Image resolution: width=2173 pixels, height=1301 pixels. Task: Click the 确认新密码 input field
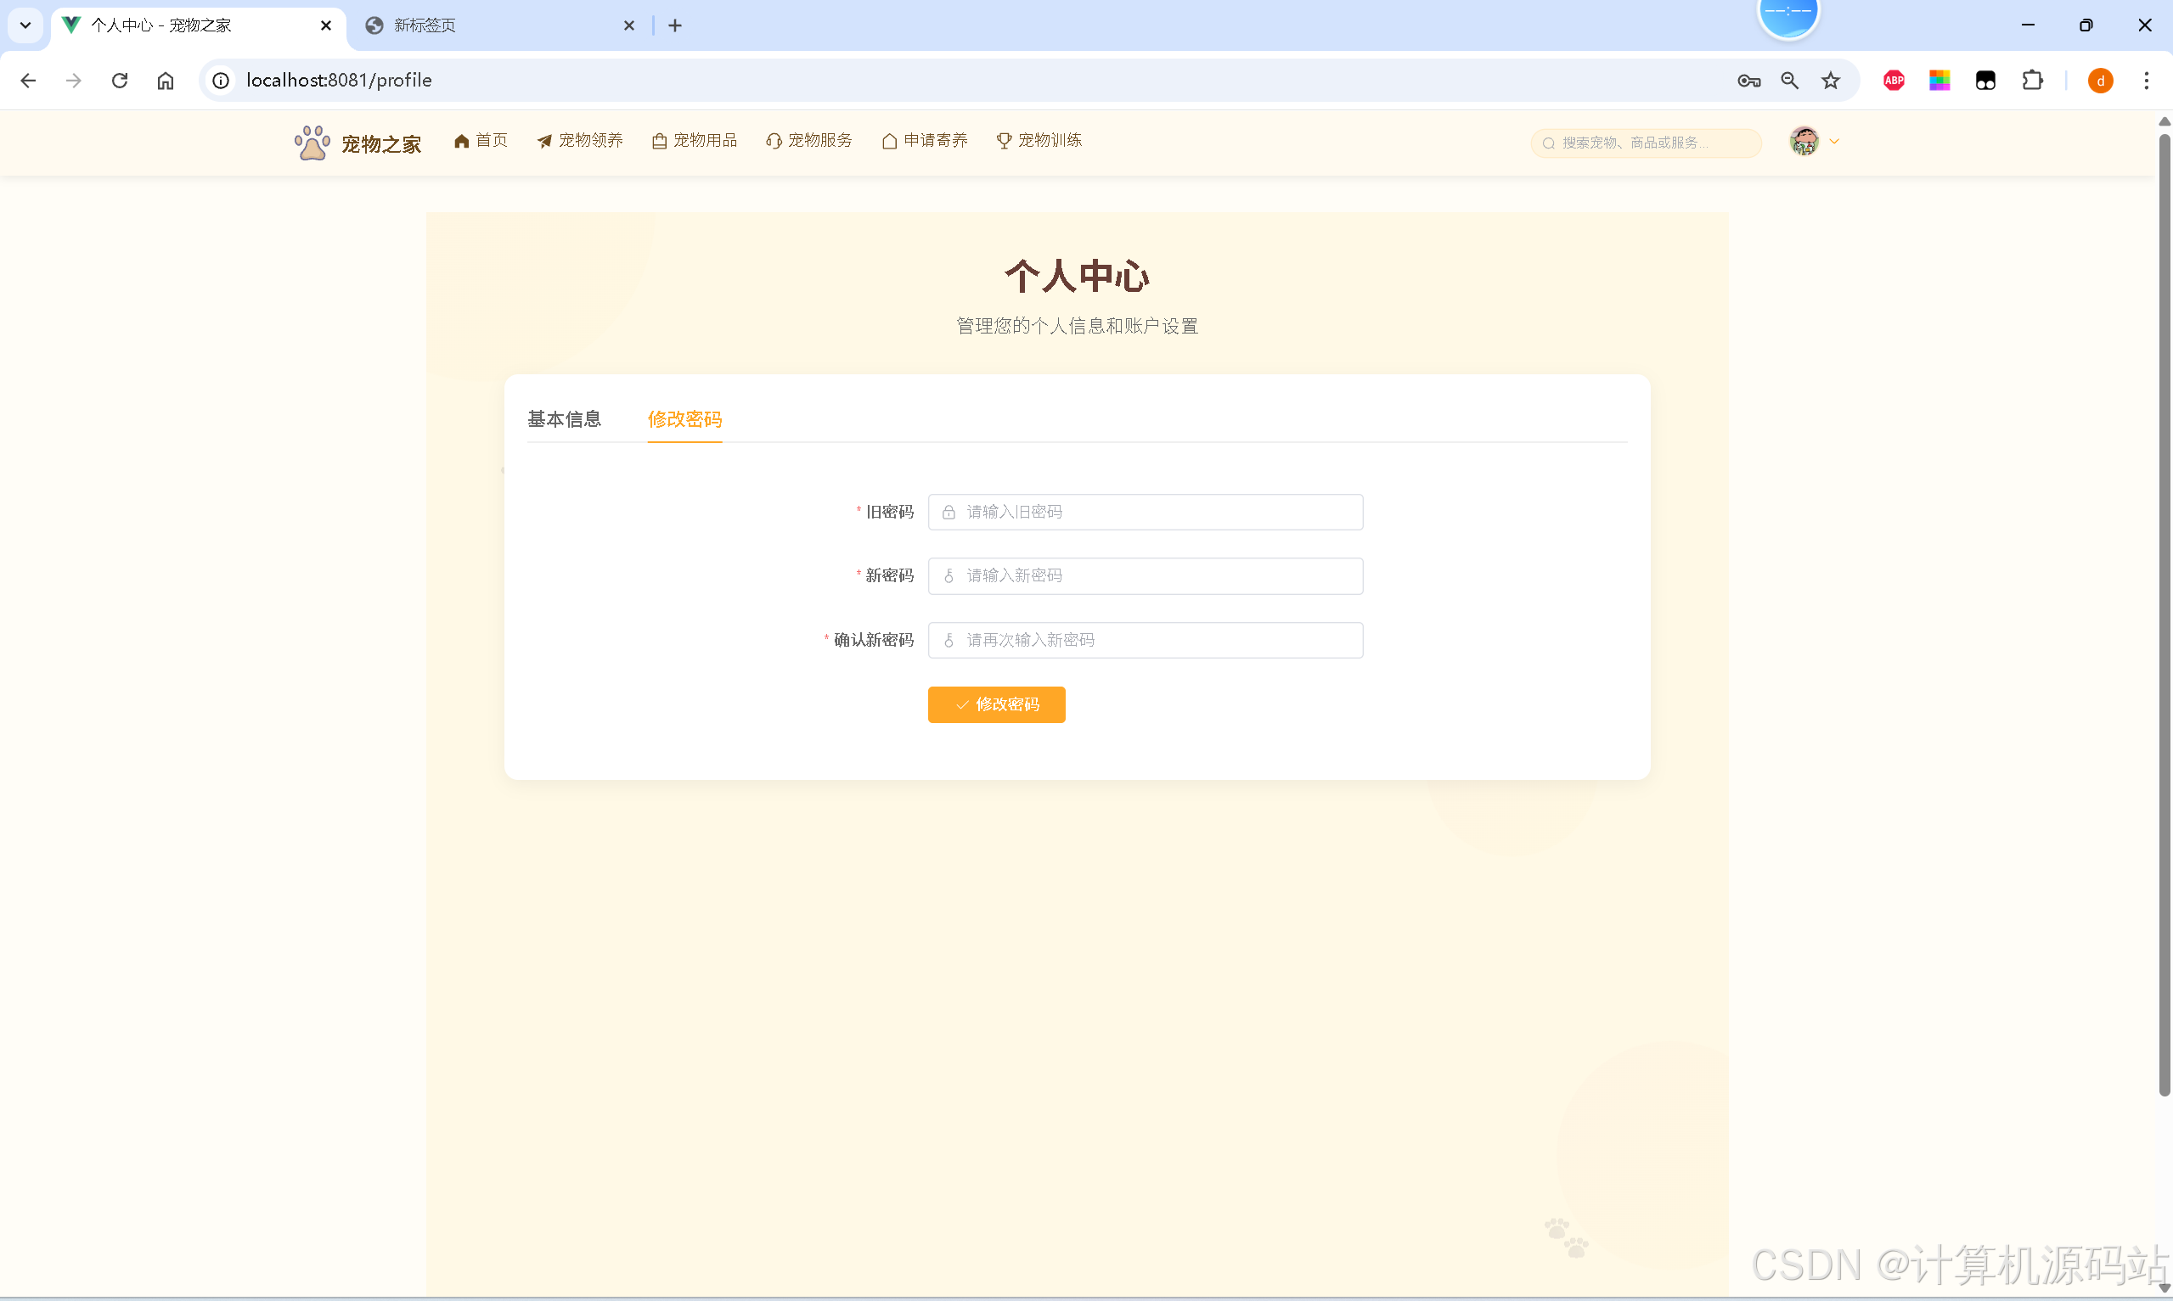pyautogui.click(x=1146, y=640)
